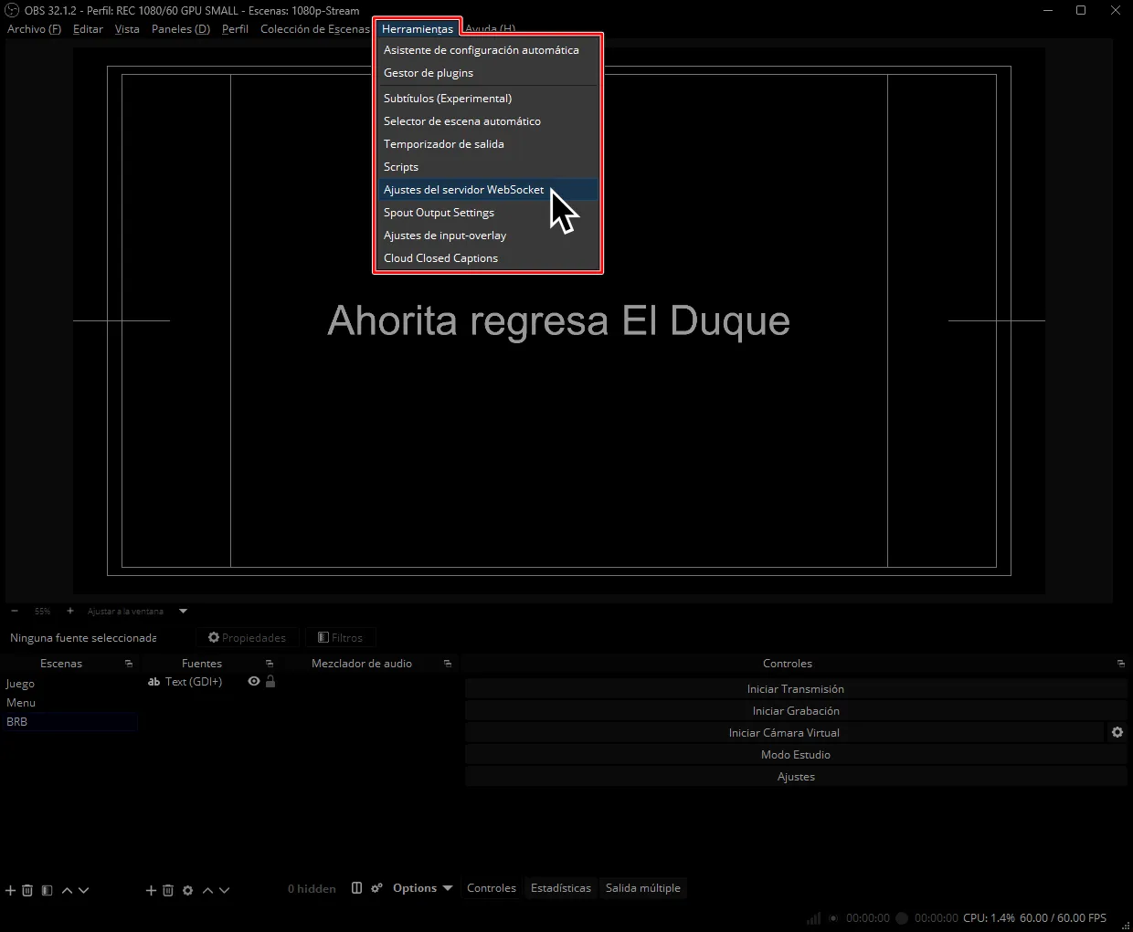Click the ab text source type icon

tap(154, 682)
